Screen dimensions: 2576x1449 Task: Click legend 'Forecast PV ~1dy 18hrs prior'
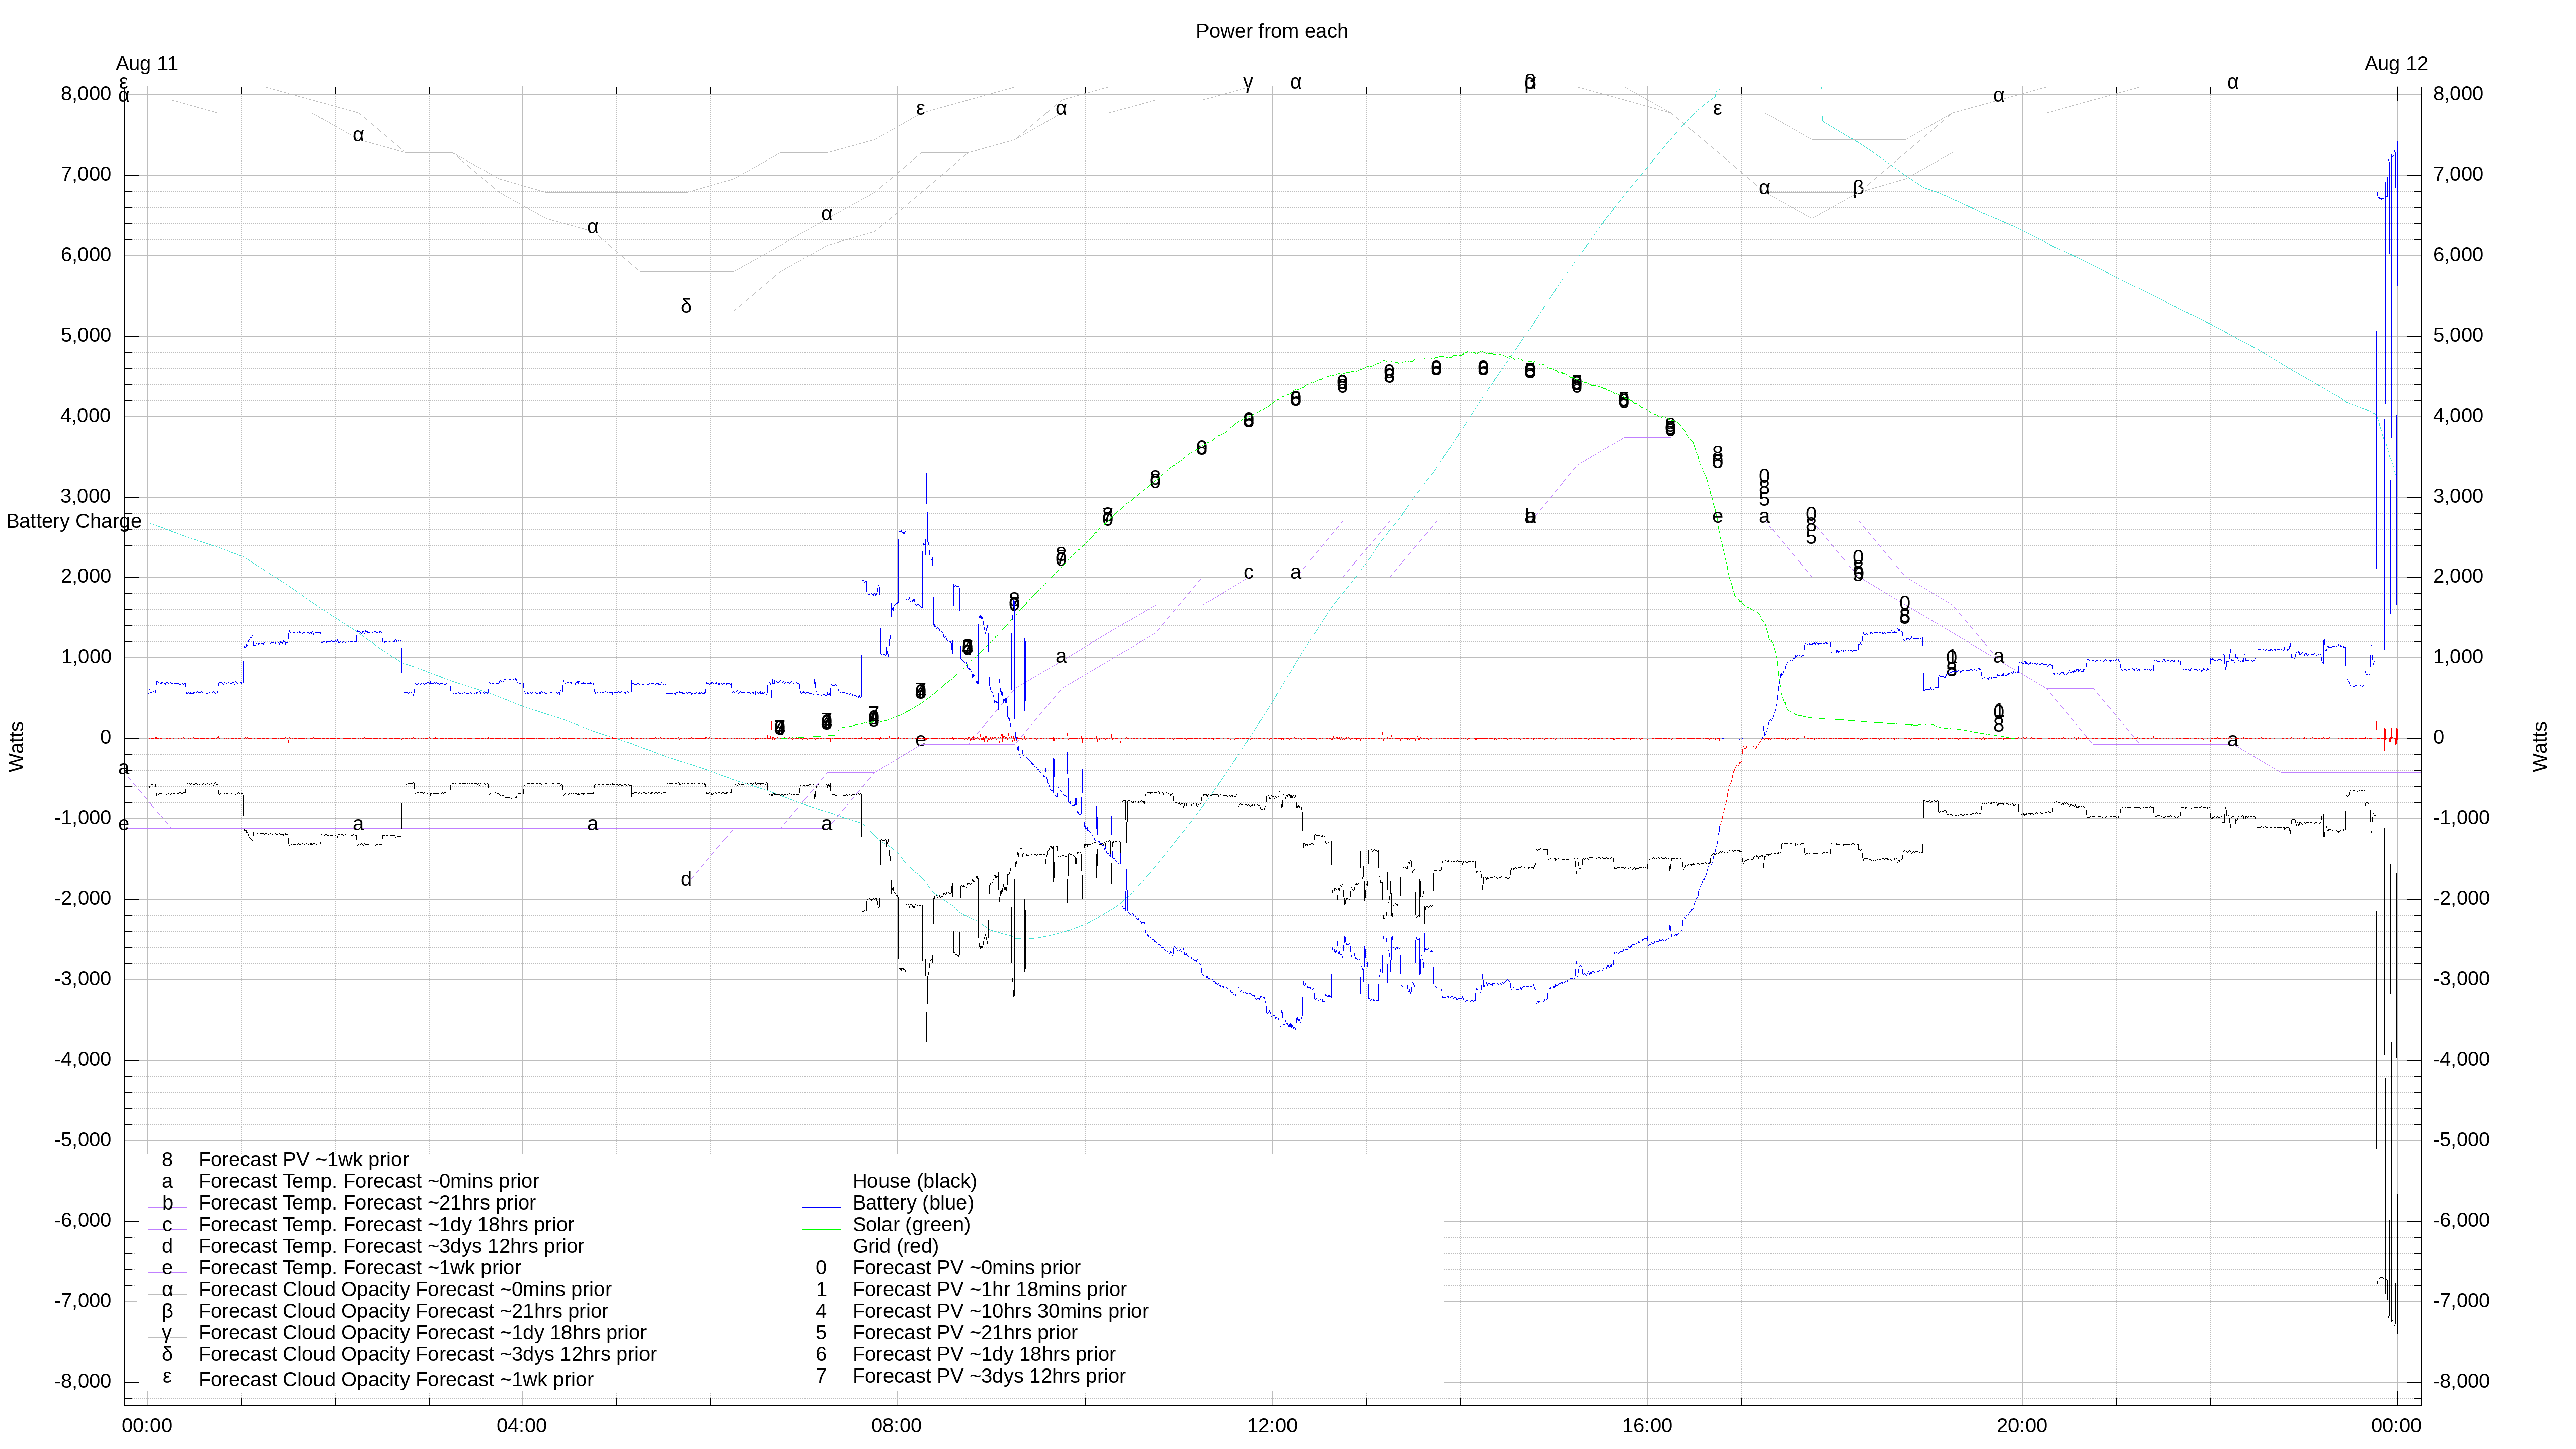click(x=984, y=1354)
